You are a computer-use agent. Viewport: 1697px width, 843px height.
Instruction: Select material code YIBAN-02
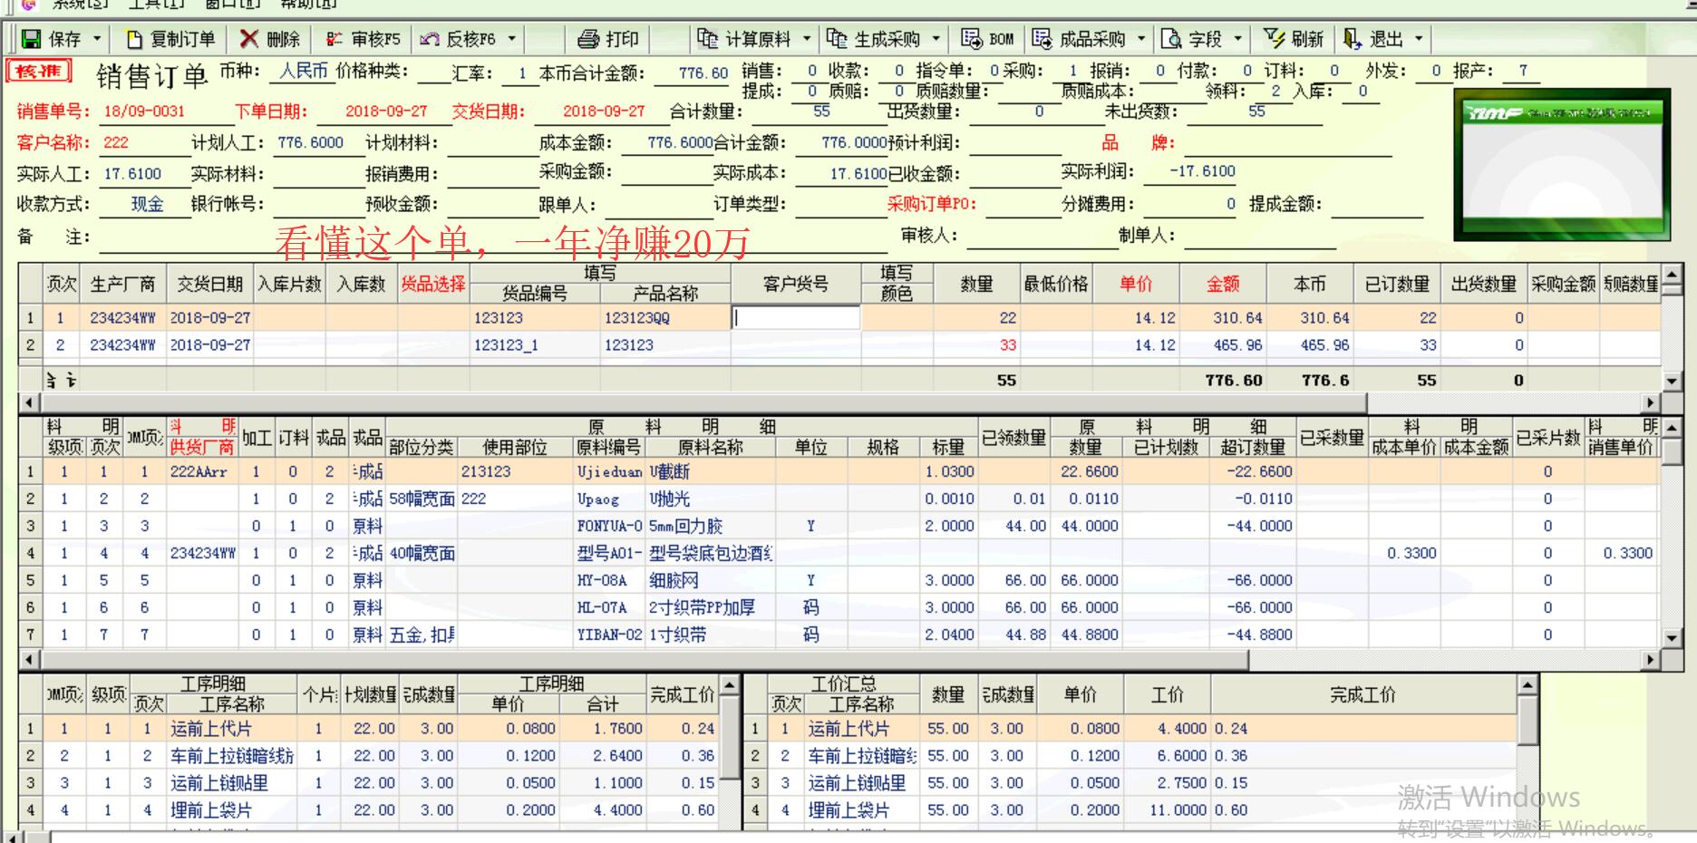click(609, 635)
